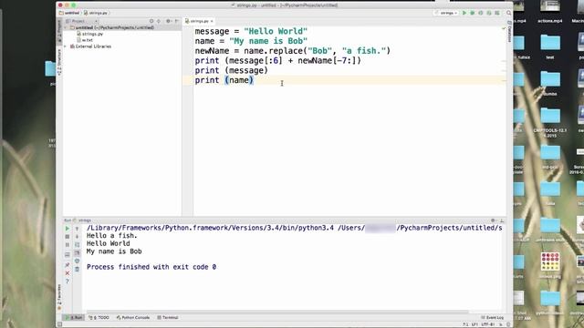584x328 pixels.
Task: Clear the Run console with the trash icon
Action: coord(77,270)
